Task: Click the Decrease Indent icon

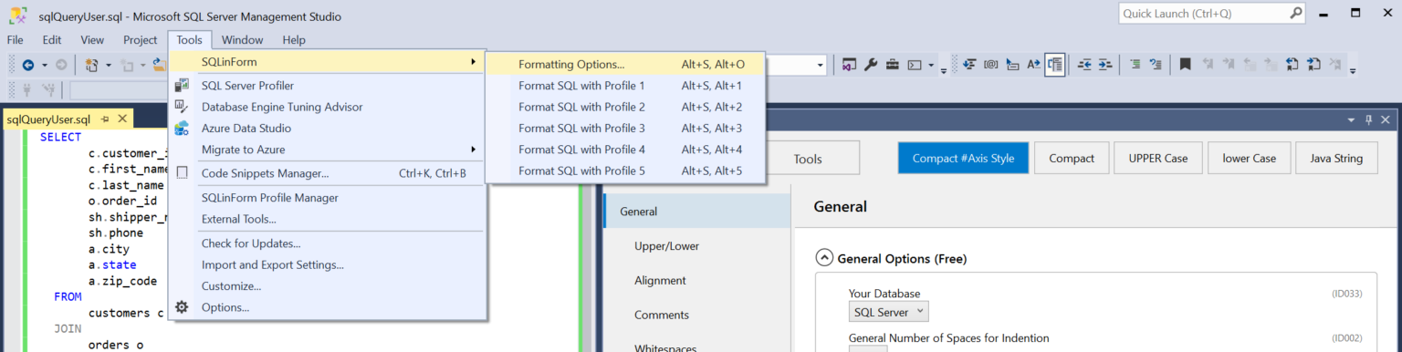Action: click(x=1085, y=65)
